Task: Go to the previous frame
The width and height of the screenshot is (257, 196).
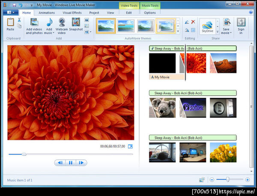Action: (x=60, y=163)
